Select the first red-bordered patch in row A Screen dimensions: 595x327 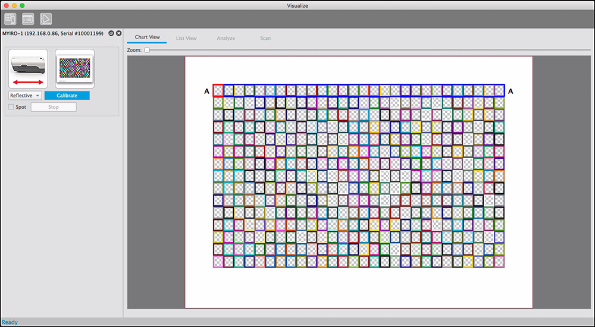tap(218, 90)
